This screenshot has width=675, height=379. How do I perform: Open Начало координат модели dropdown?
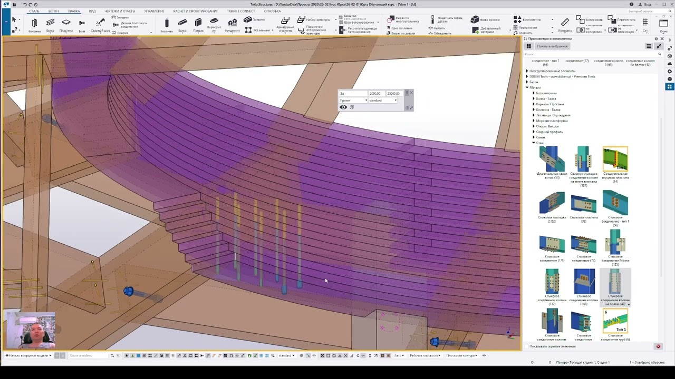(29, 355)
